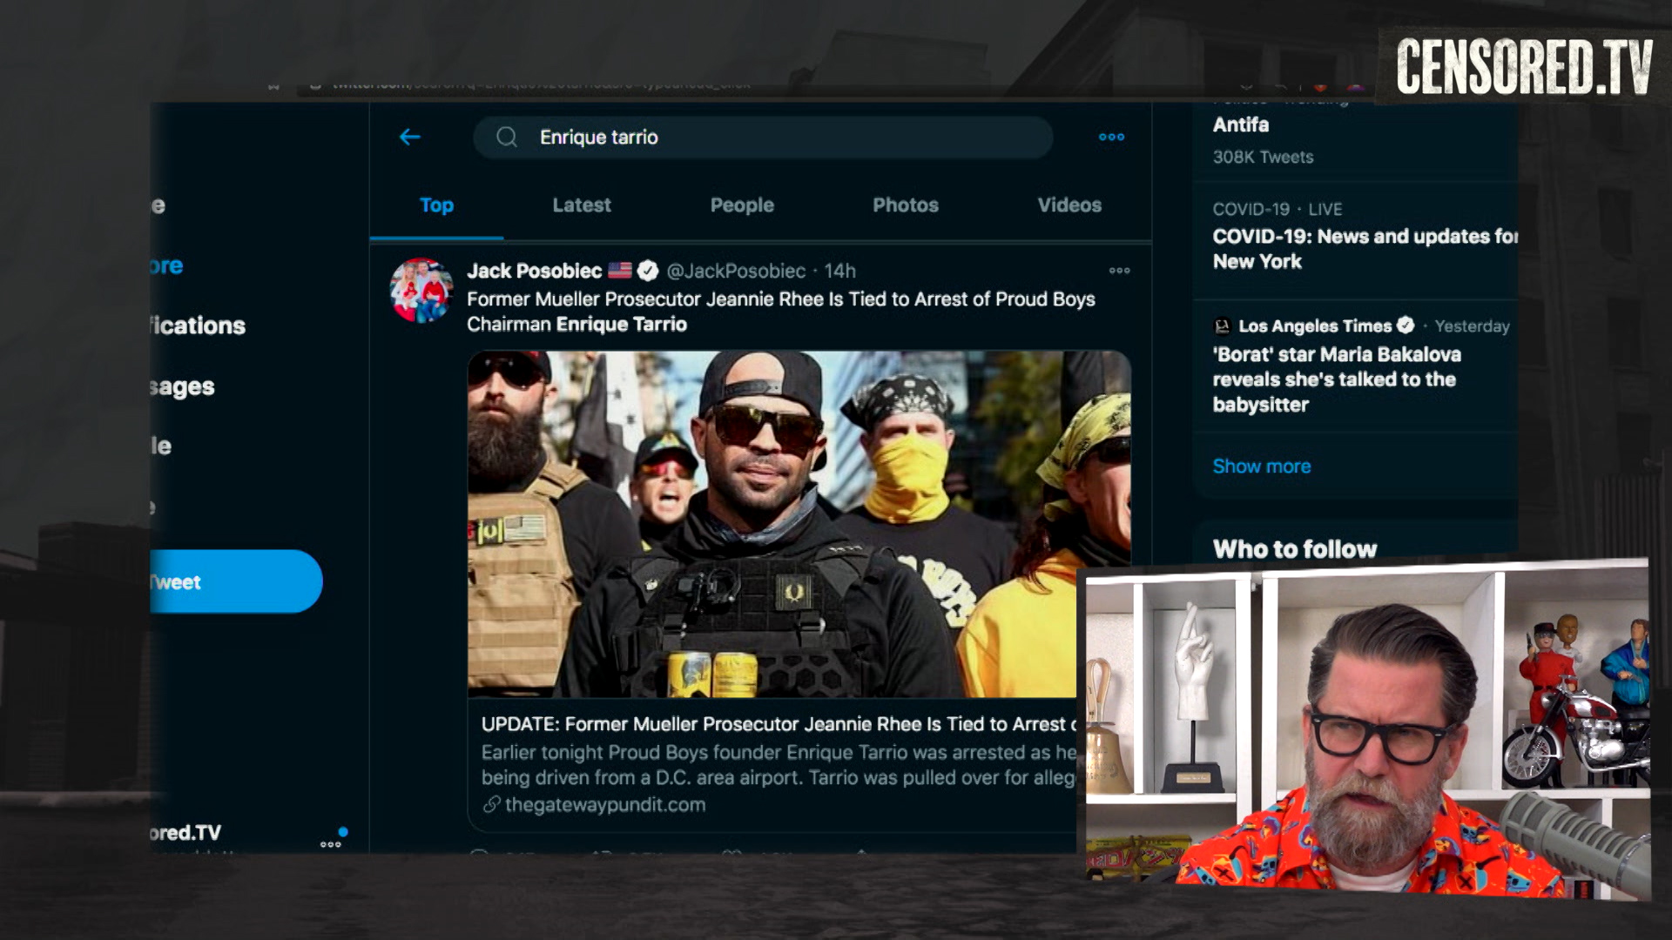The height and width of the screenshot is (940, 1672).
Task: Click the link icon beside thegatewaypundit.com
Action: 492,804
